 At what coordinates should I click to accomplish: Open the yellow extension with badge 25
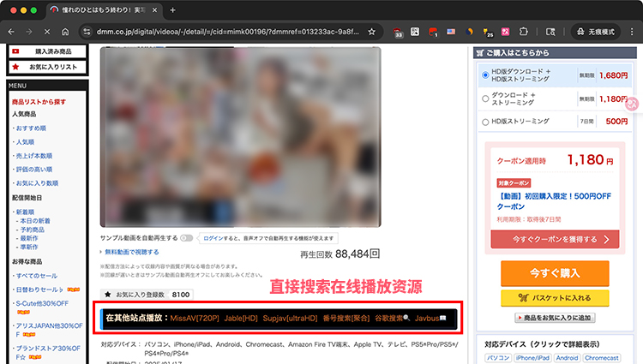[487, 33]
